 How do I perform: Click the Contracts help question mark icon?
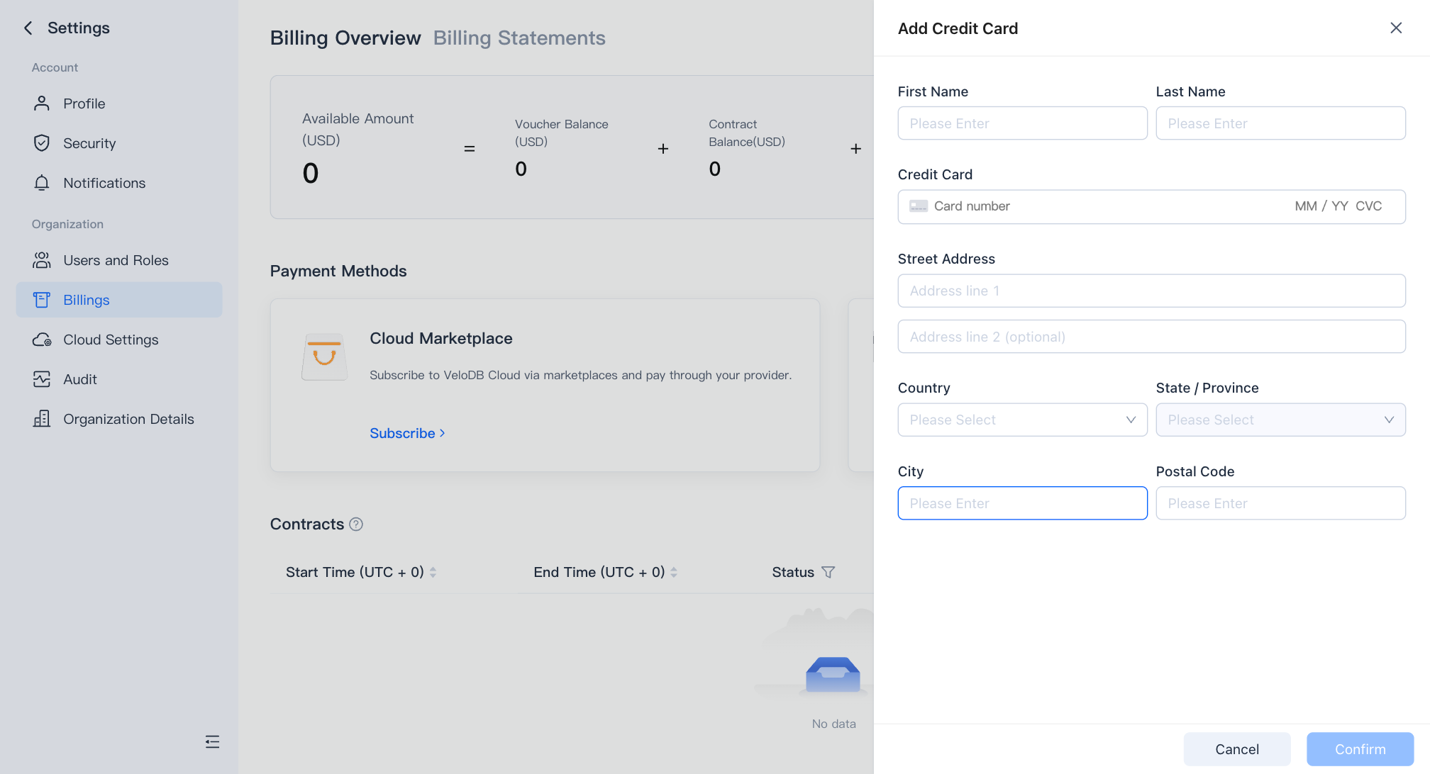point(356,524)
